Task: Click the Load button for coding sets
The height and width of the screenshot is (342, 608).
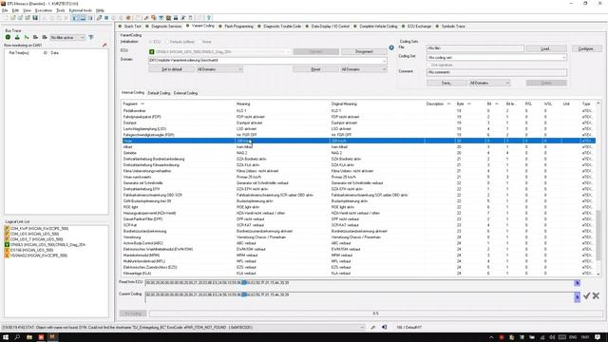Action: pos(545,48)
